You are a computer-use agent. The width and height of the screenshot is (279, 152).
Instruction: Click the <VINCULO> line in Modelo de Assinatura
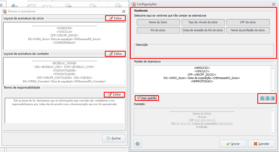pyautogui.click(x=202, y=71)
